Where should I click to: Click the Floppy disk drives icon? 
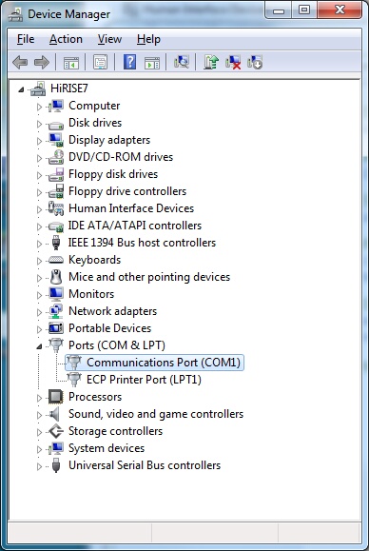coord(56,174)
